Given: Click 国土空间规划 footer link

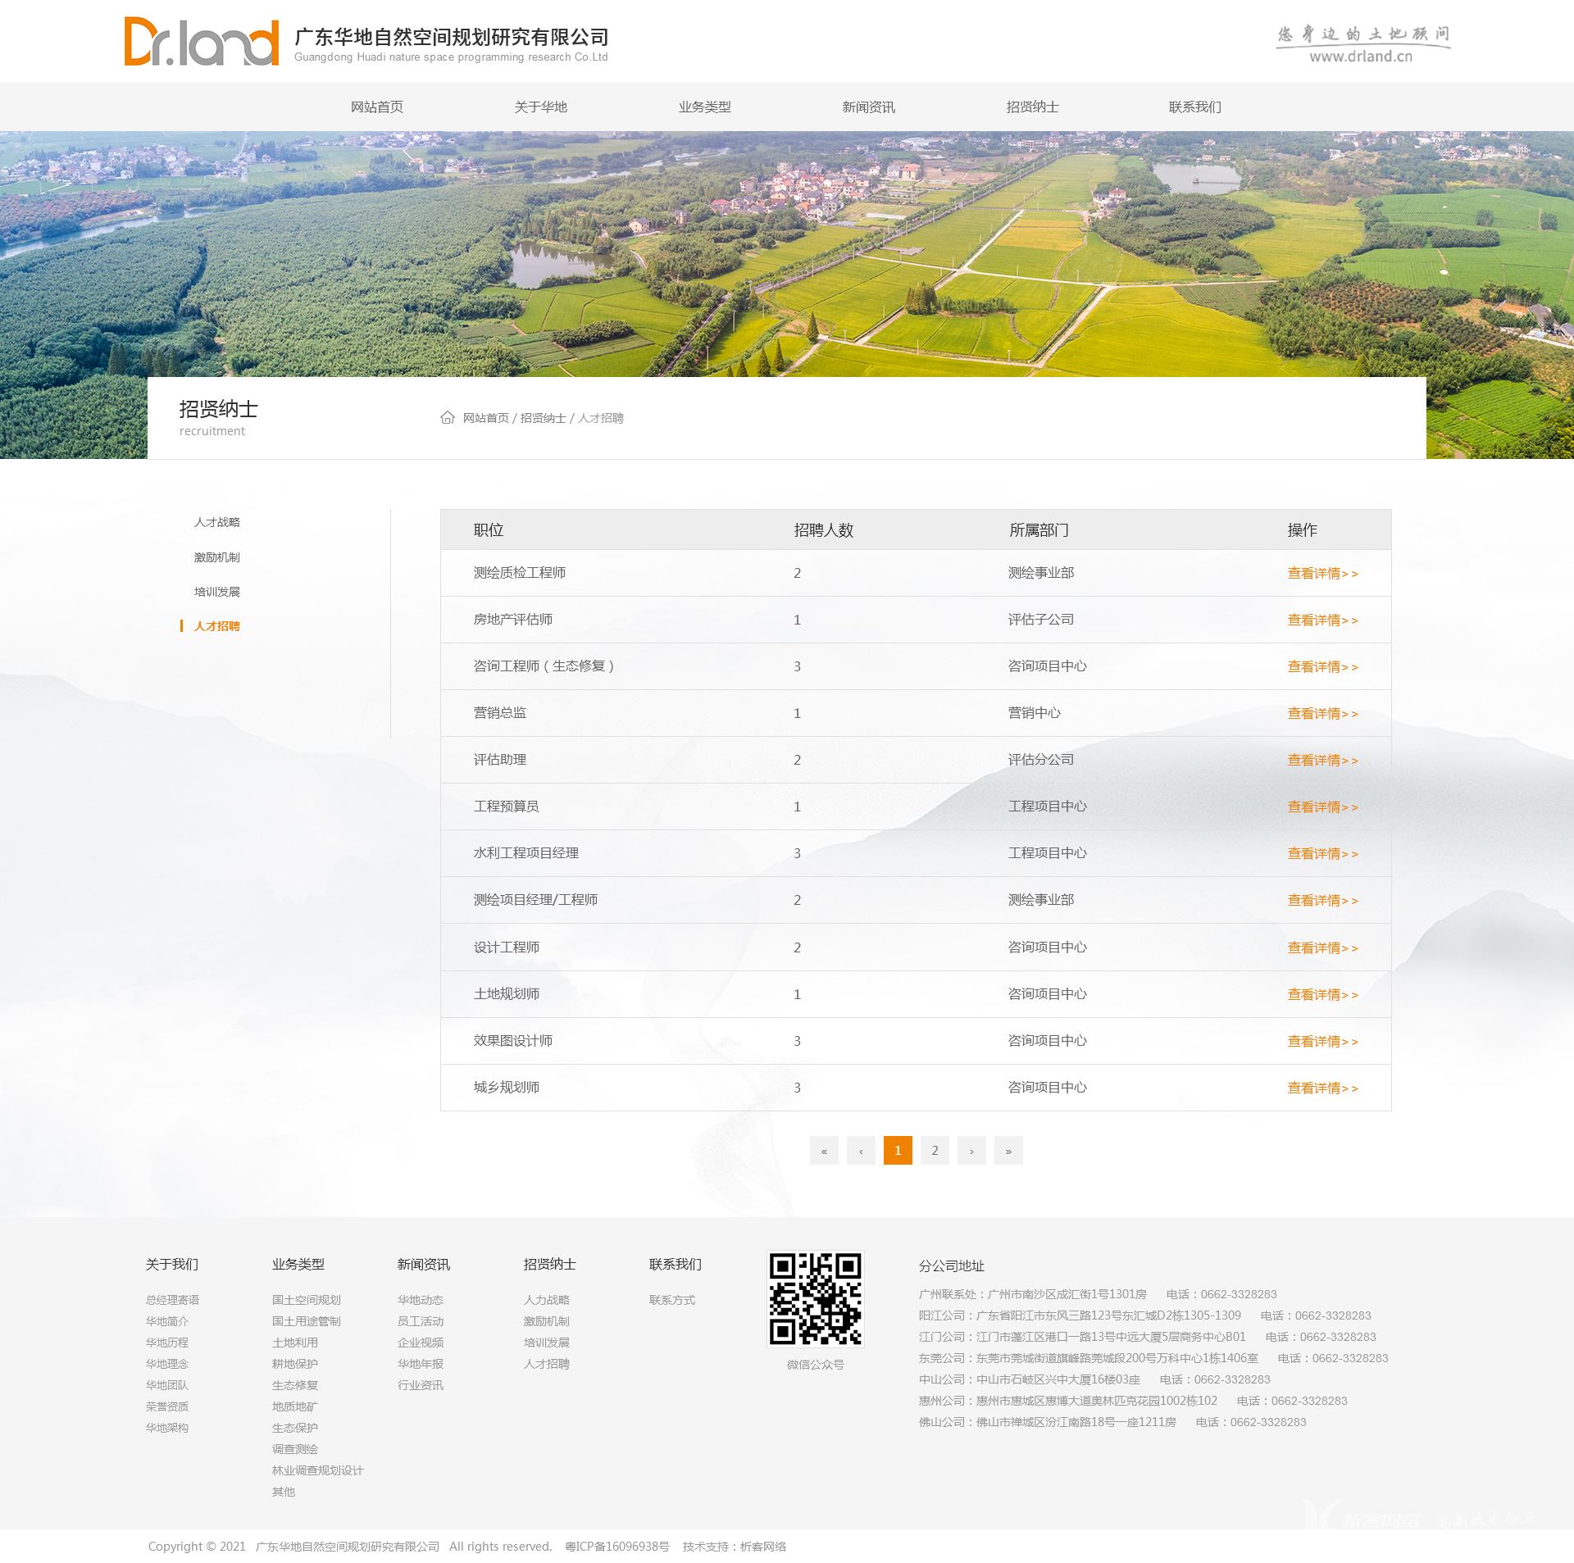Looking at the screenshot, I should (307, 1300).
